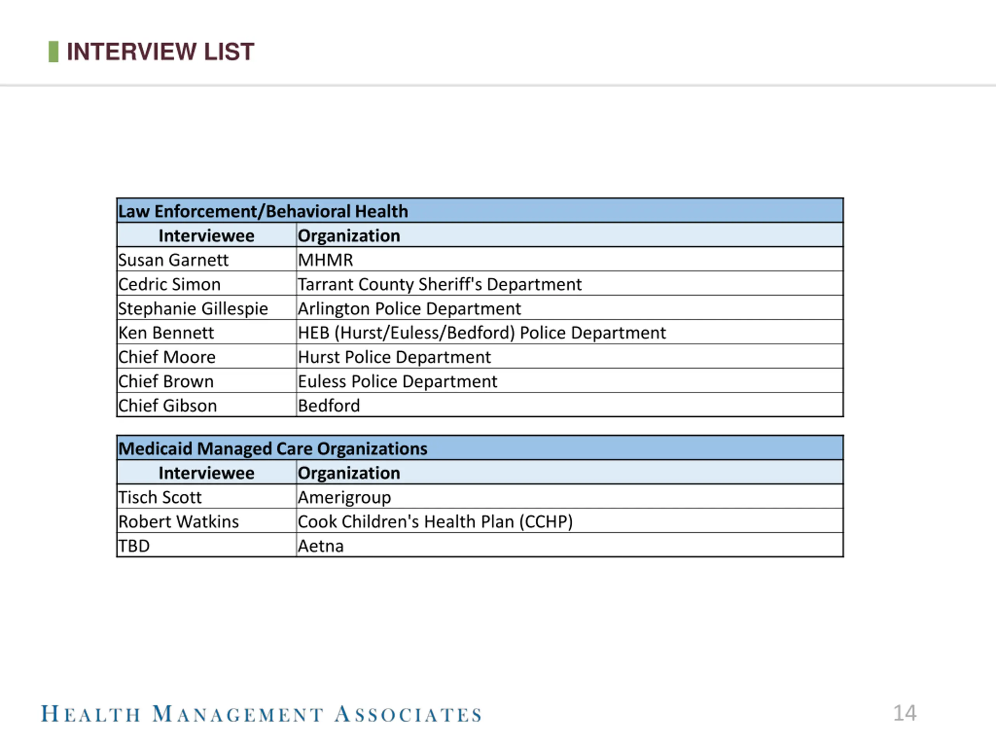Image resolution: width=996 pixels, height=747 pixels.
Task: Click the page number 14
Action: [x=904, y=713]
